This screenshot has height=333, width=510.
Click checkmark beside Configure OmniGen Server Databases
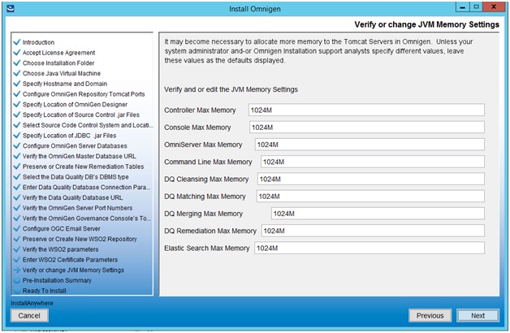coord(16,145)
